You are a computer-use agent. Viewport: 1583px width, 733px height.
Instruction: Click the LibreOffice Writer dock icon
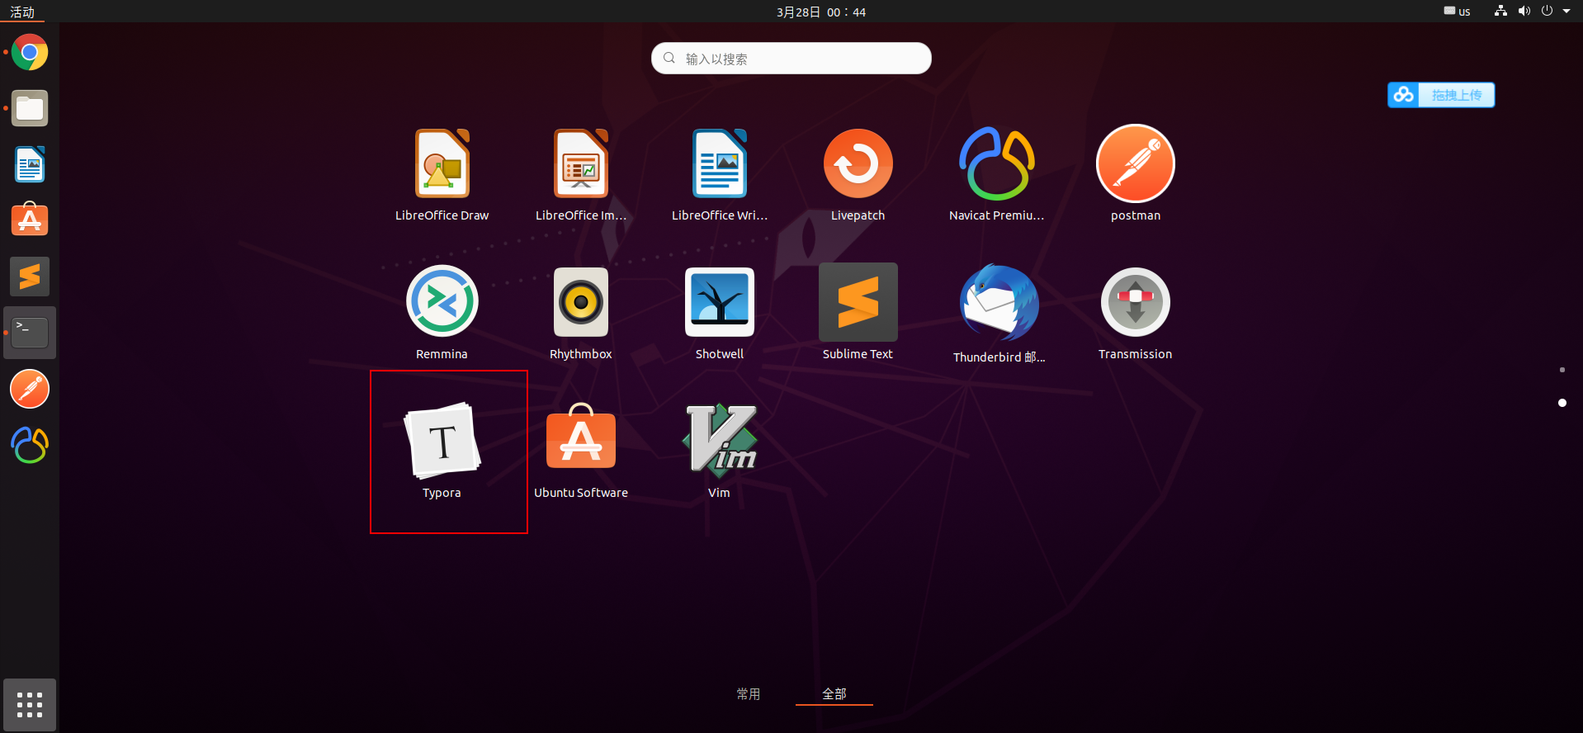click(x=30, y=164)
